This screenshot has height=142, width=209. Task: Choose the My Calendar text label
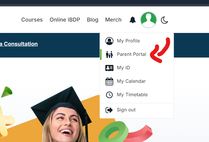pyautogui.click(x=131, y=81)
